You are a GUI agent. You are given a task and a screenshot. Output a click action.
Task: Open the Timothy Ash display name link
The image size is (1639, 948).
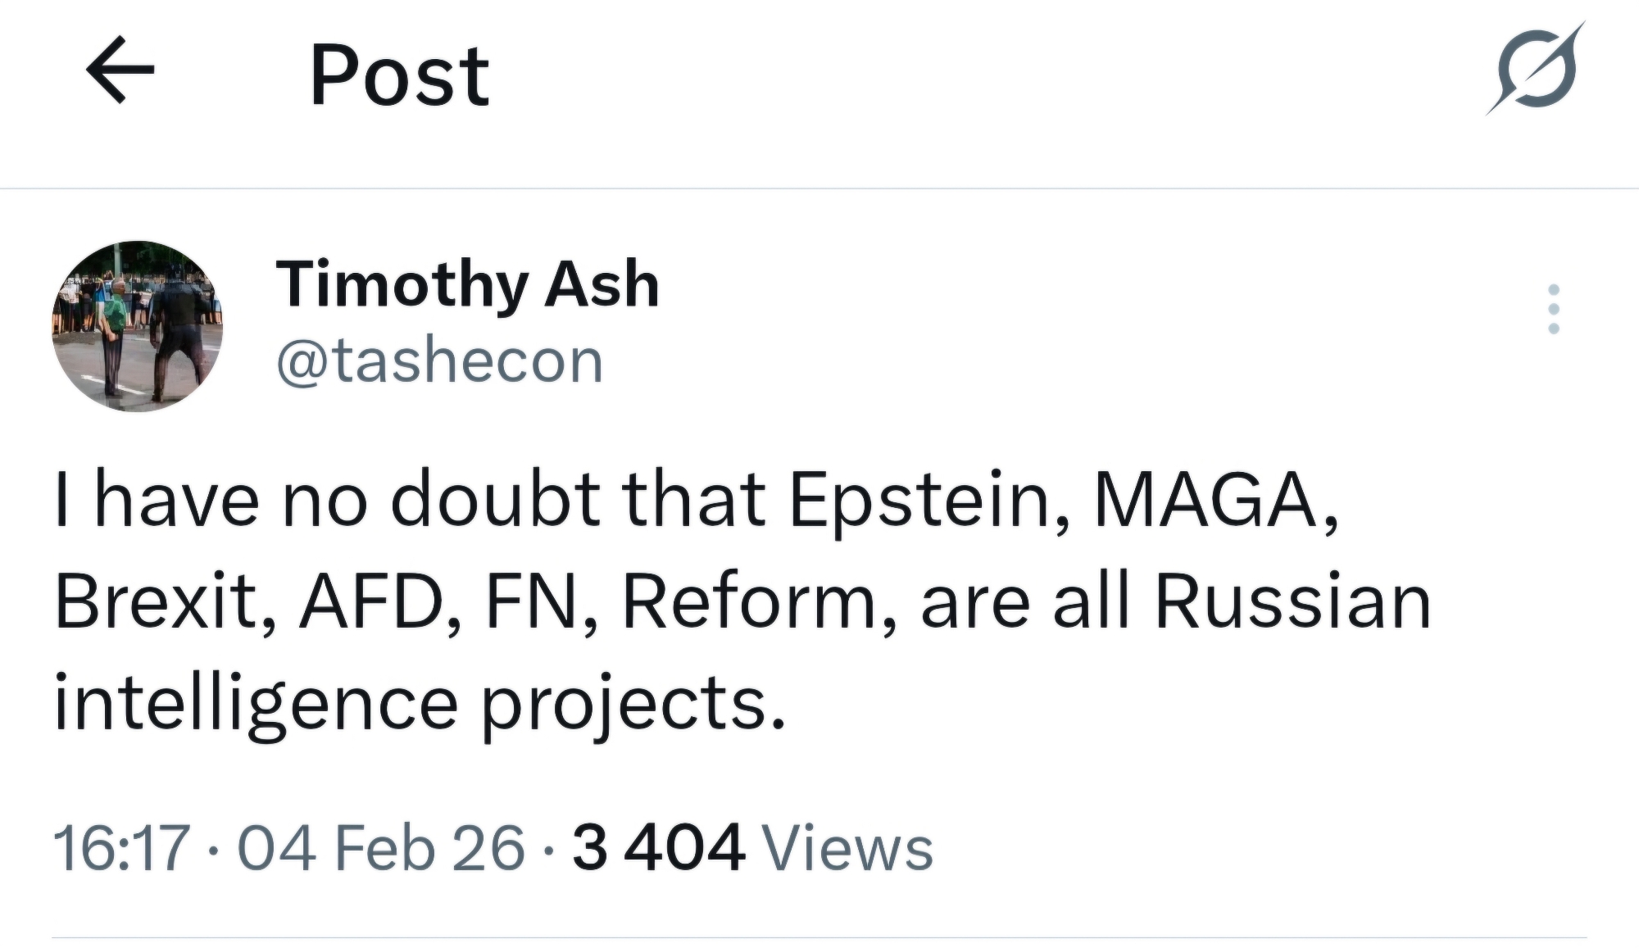467,285
